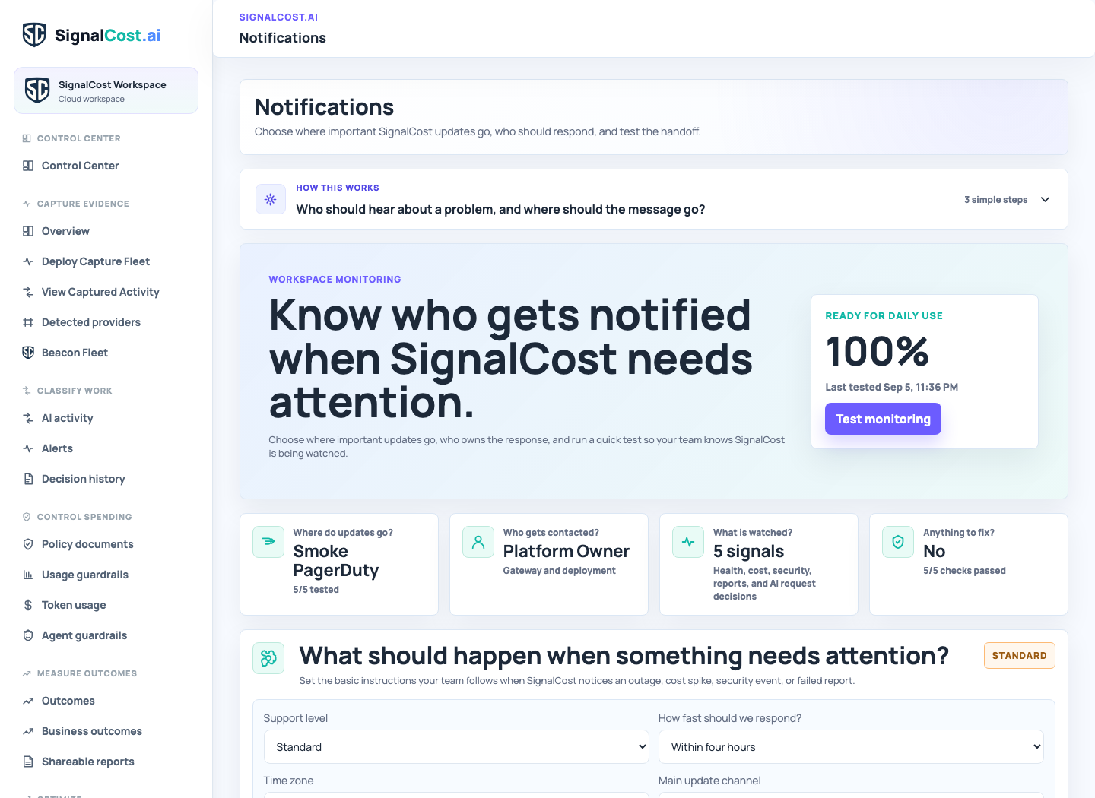Click the pulse icon on 5 signals card
The width and height of the screenshot is (1095, 798).
688,542
